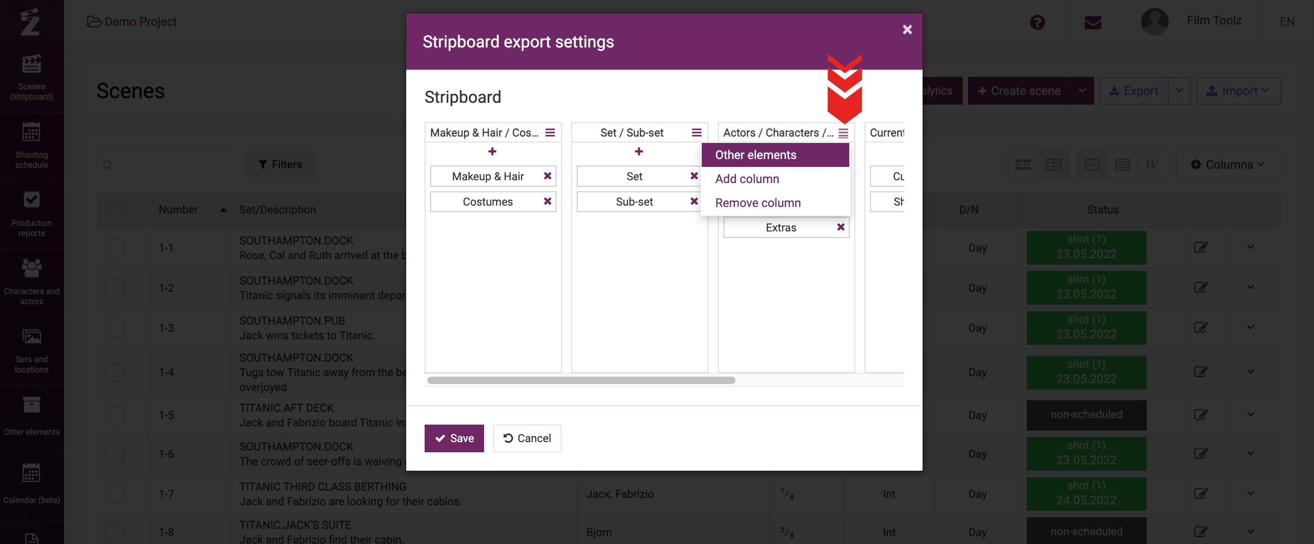
Task: Remove Makeup & Hair element
Action: (x=547, y=176)
